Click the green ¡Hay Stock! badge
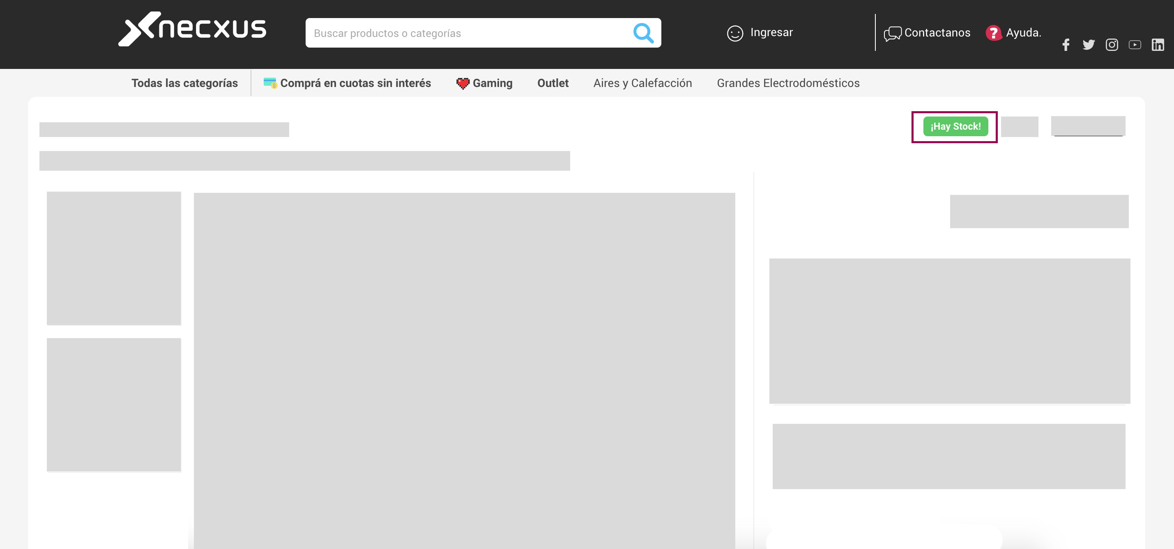This screenshot has width=1174, height=549. [x=955, y=126]
